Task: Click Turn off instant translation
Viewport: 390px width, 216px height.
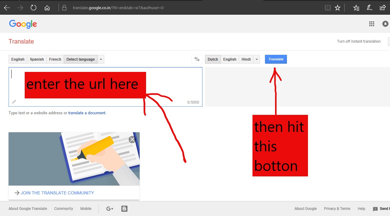Action: (359, 41)
